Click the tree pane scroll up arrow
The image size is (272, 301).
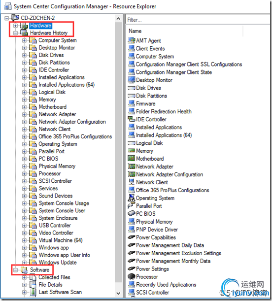[118, 19]
